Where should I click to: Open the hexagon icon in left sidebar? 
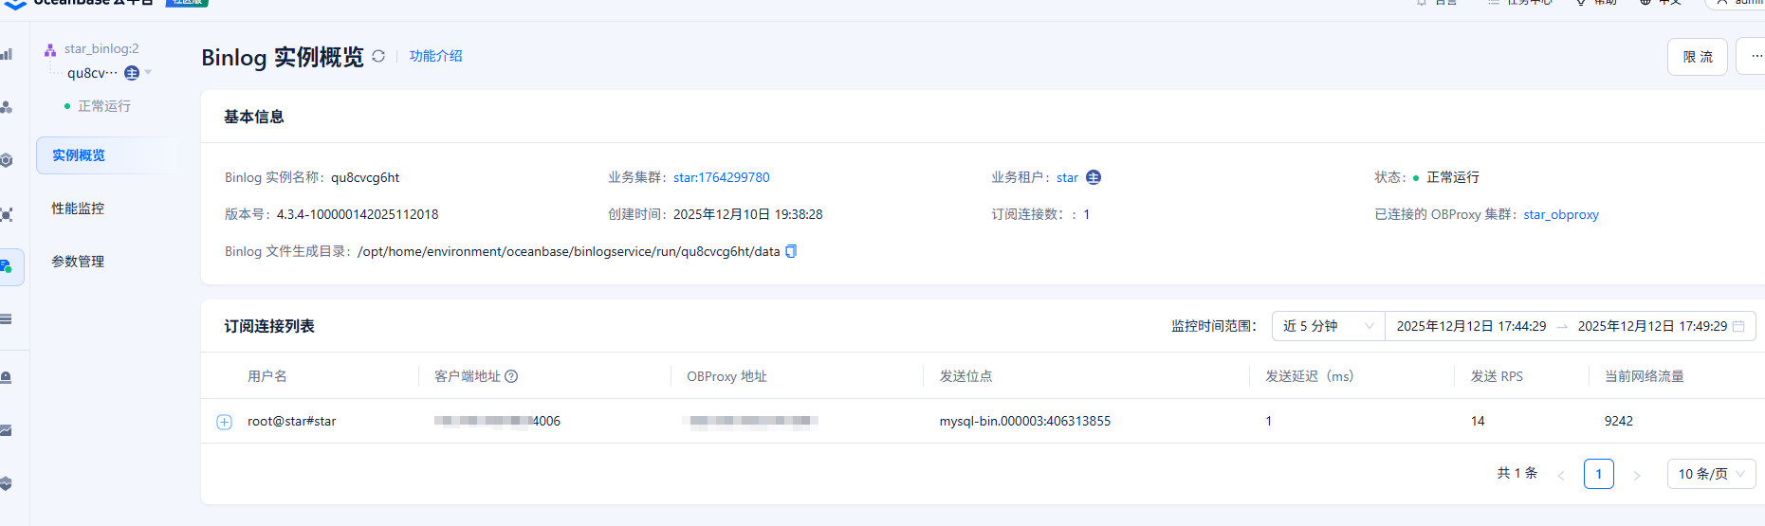coord(7,160)
